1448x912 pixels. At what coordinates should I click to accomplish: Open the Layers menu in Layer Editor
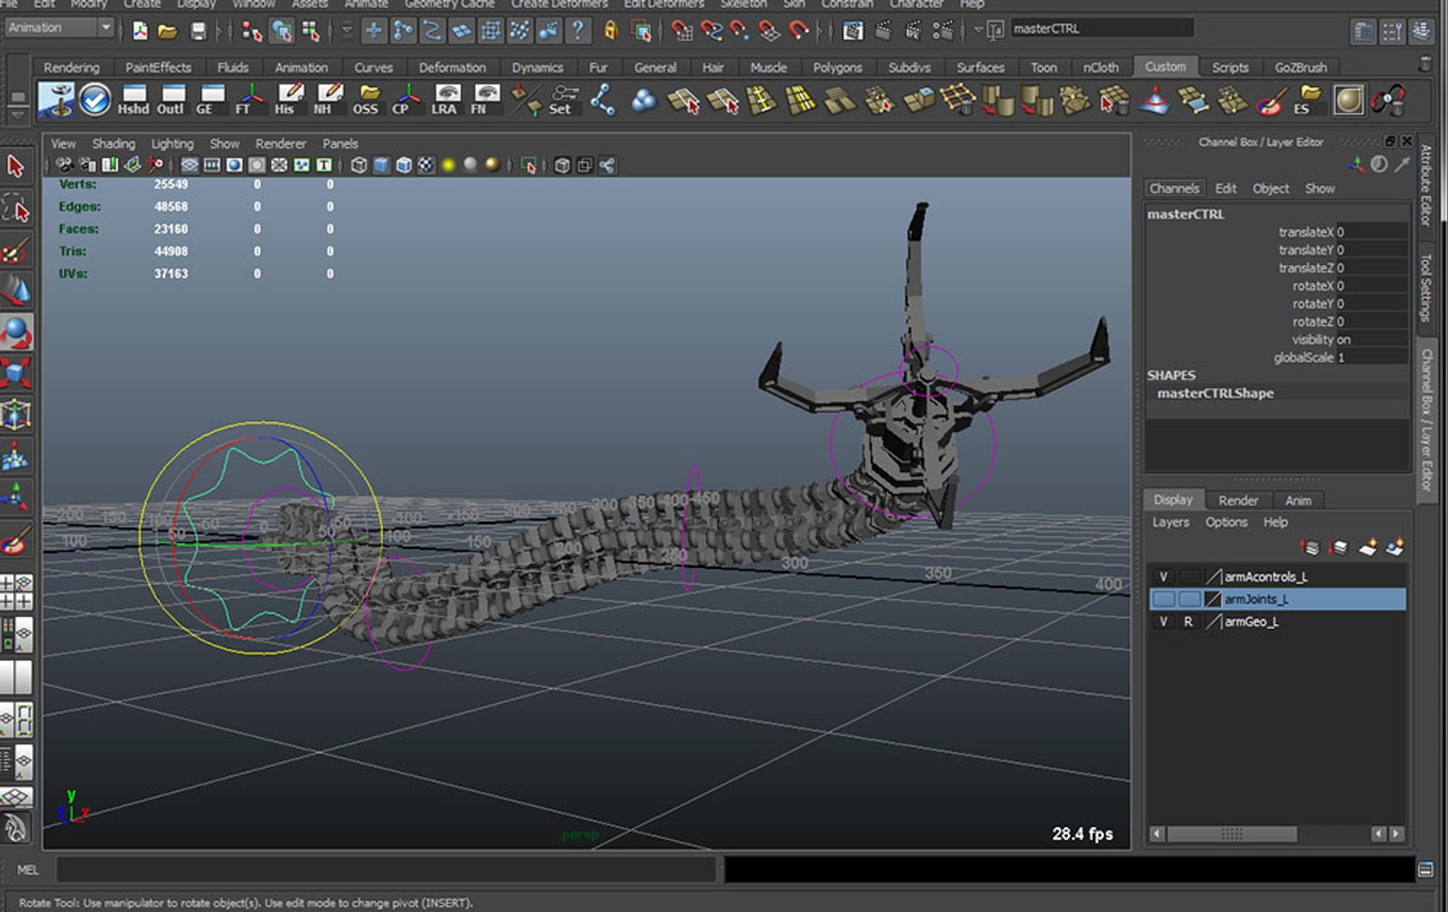pos(1170,522)
